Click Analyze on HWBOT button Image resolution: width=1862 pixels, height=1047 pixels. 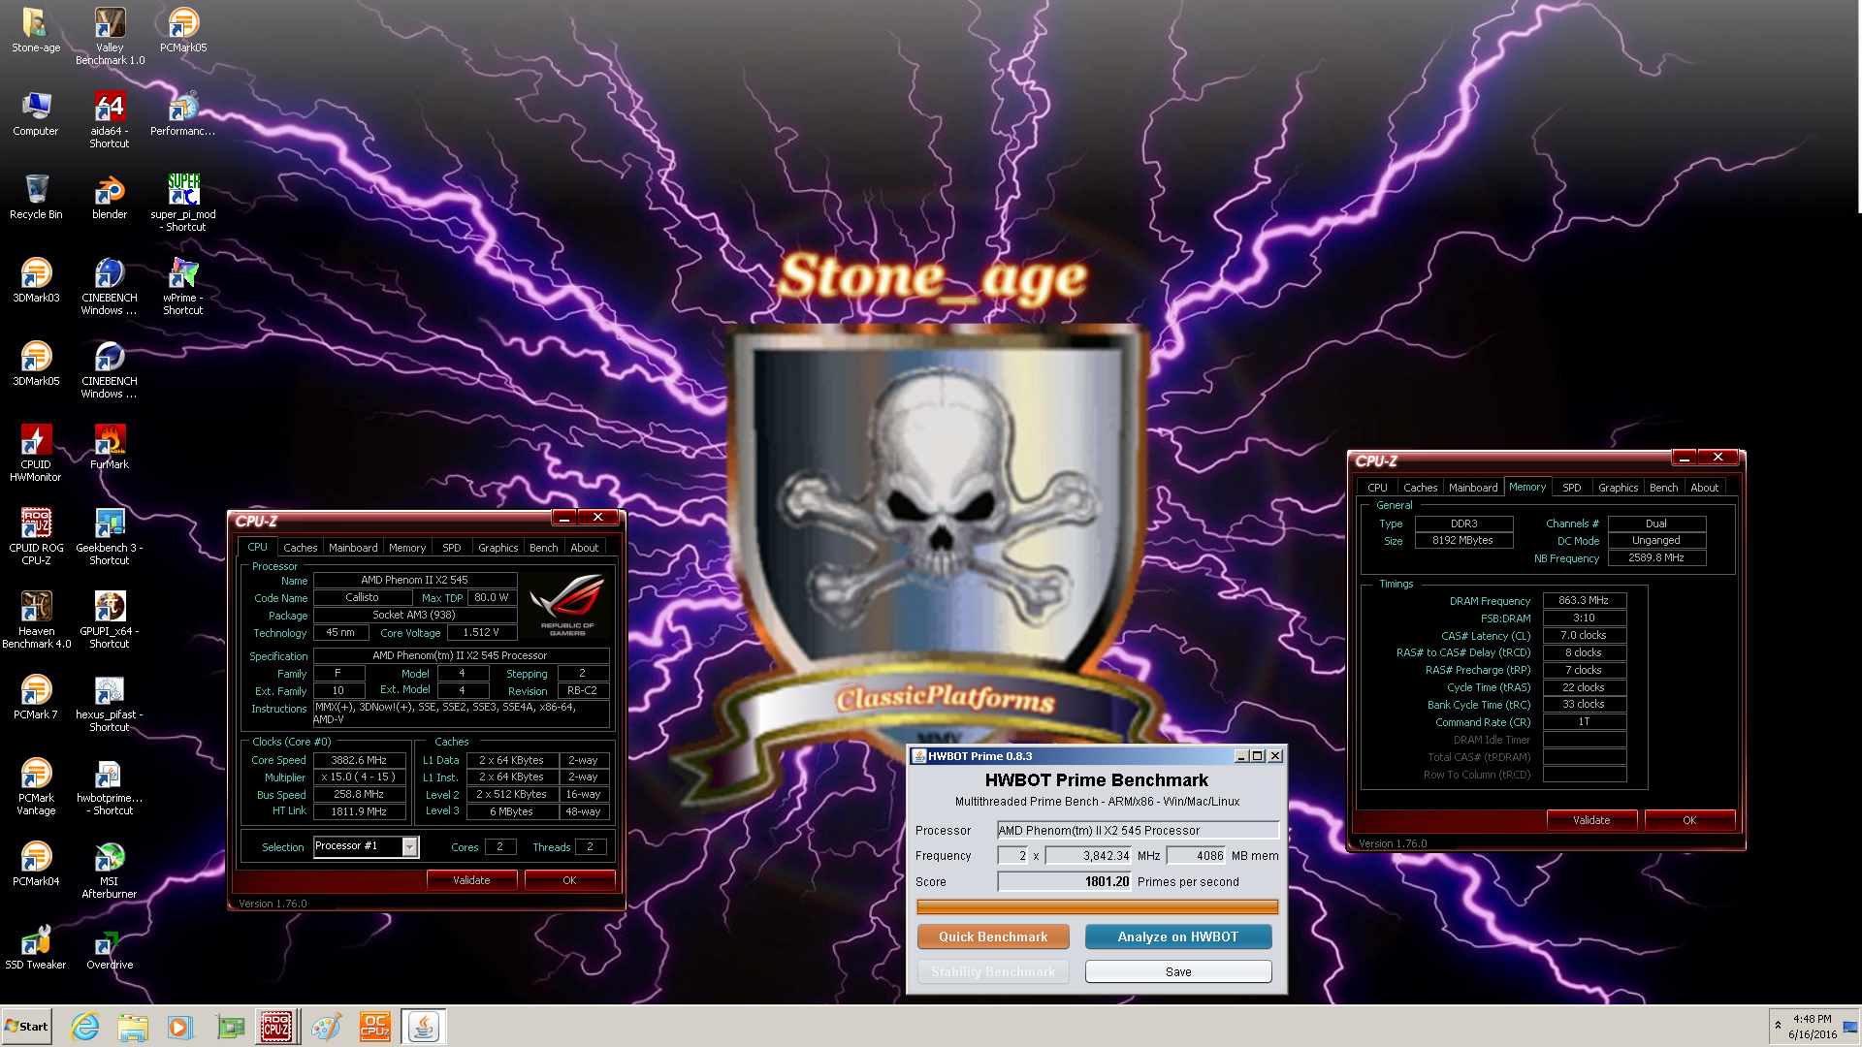1178,936
